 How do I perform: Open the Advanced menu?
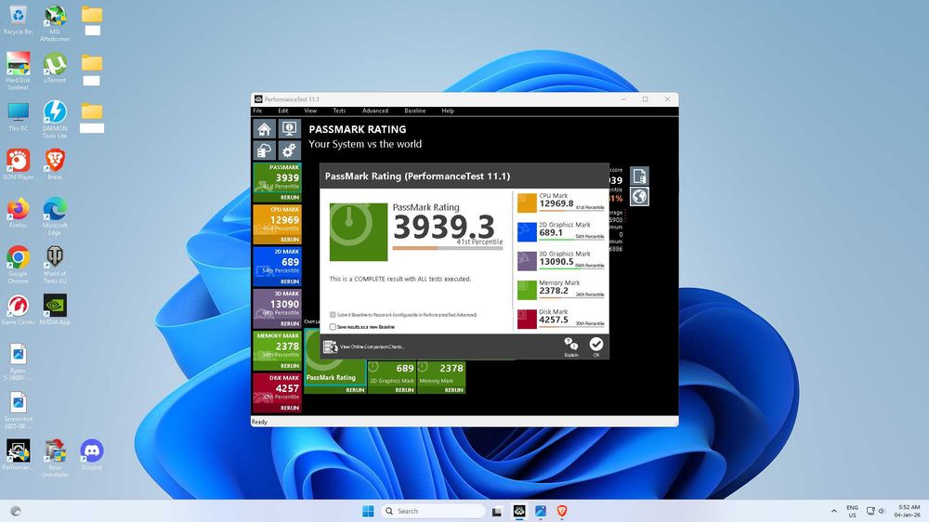click(375, 111)
